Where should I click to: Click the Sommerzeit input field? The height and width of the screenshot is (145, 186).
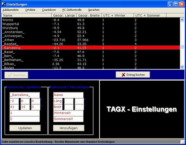68,119
